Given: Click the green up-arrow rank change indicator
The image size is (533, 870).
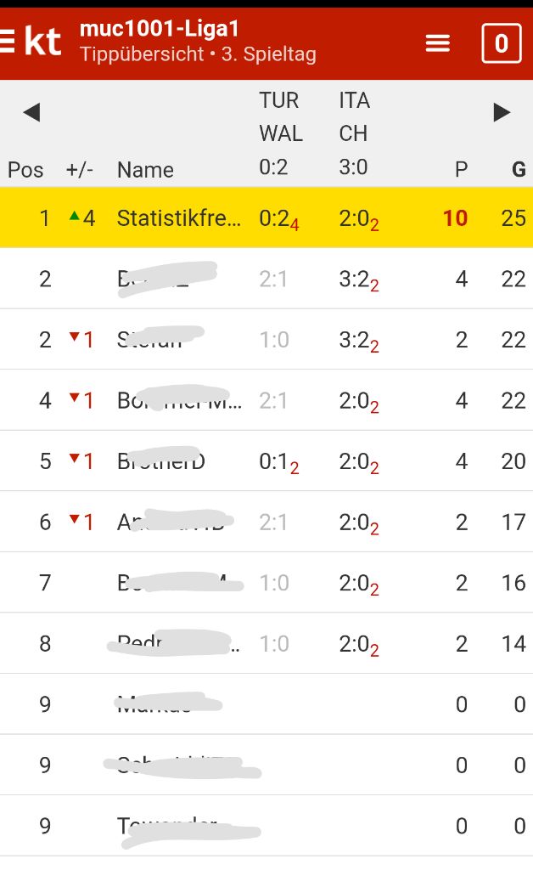Looking at the screenshot, I should pyautogui.click(x=75, y=217).
